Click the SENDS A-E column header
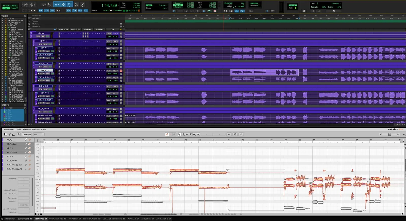Viewport: 406px width, 221px height. 87,29
